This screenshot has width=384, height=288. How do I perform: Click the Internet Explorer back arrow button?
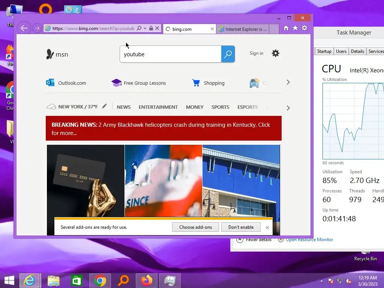[24, 28]
